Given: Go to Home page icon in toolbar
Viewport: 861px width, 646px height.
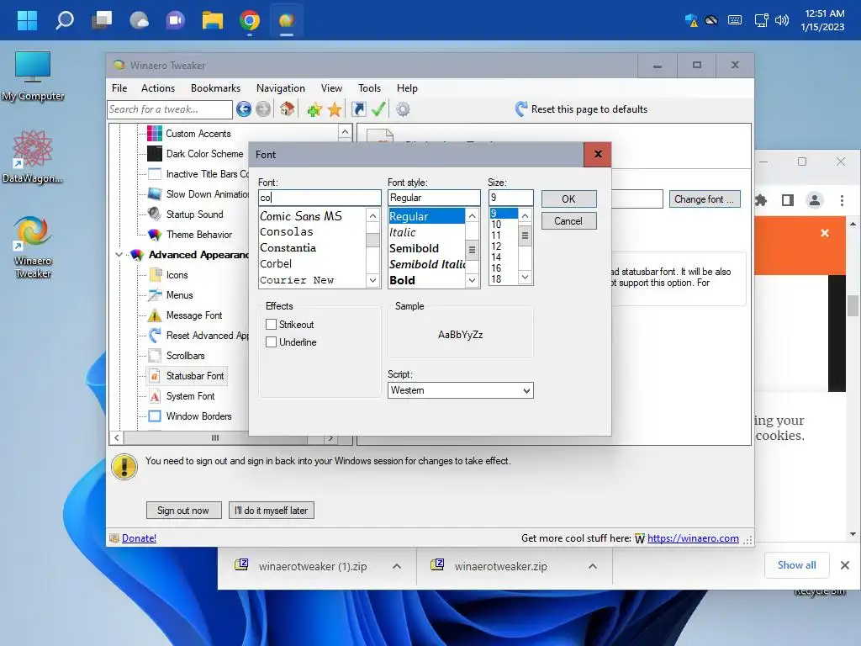Looking at the screenshot, I should [x=287, y=109].
